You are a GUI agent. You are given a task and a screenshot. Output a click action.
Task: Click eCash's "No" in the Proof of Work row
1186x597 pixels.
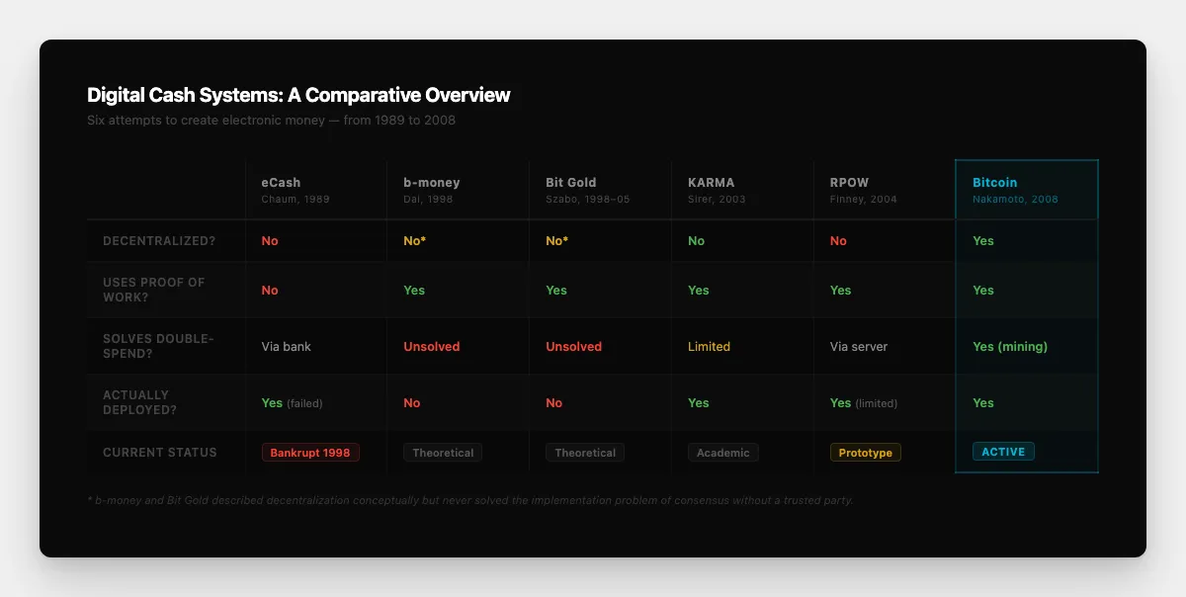pos(270,291)
